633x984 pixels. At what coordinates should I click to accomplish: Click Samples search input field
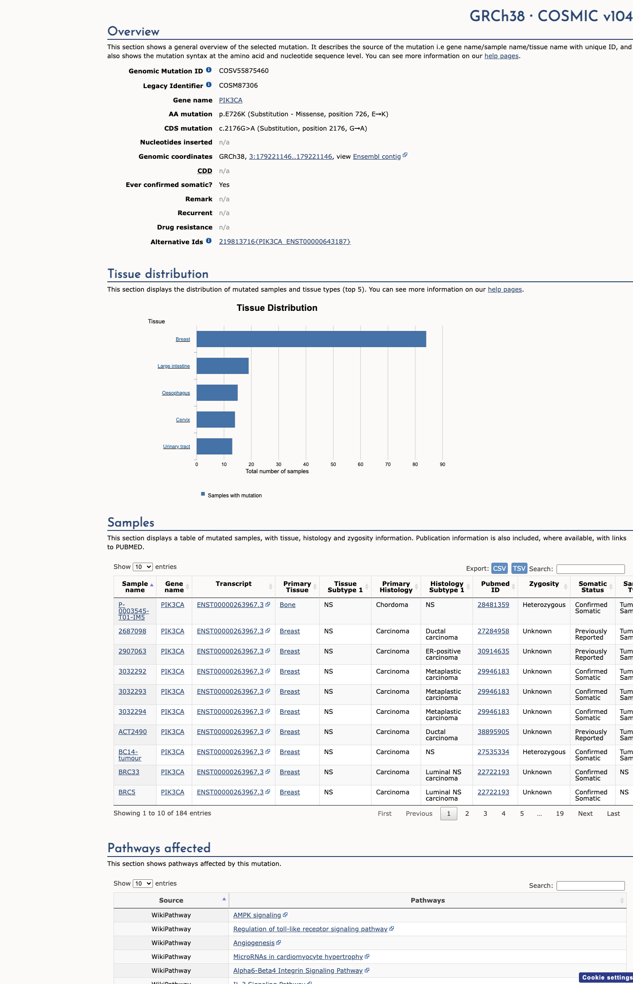click(x=591, y=569)
